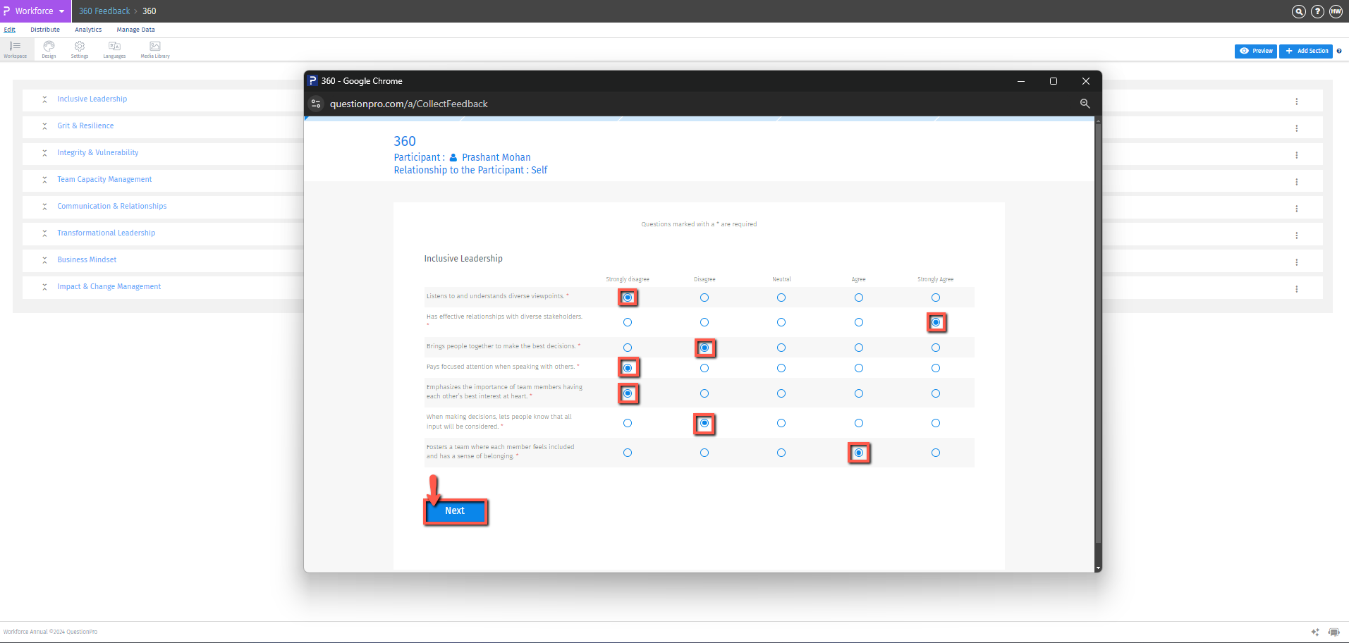Collapse the Impact & Change Management section
The image size is (1349, 643).
(44, 287)
